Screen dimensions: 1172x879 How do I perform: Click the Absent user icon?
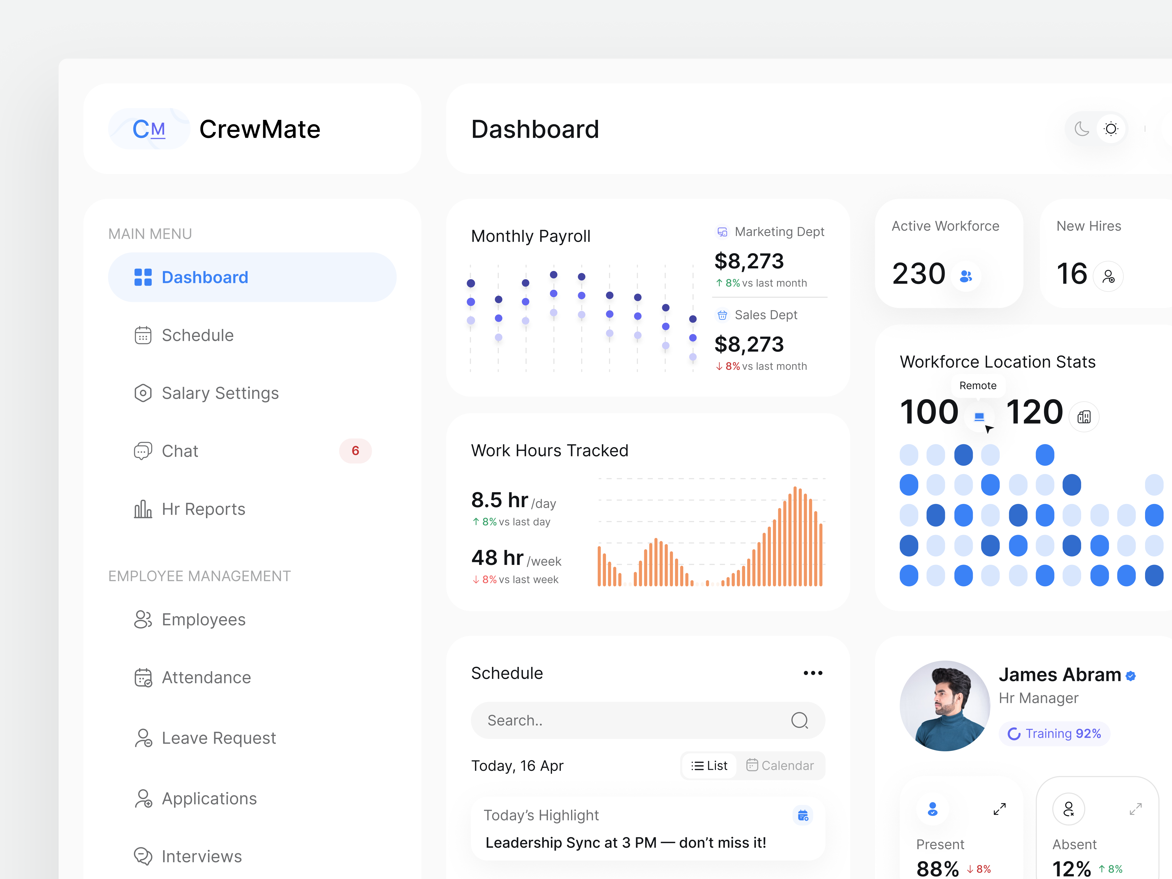[x=1068, y=809]
